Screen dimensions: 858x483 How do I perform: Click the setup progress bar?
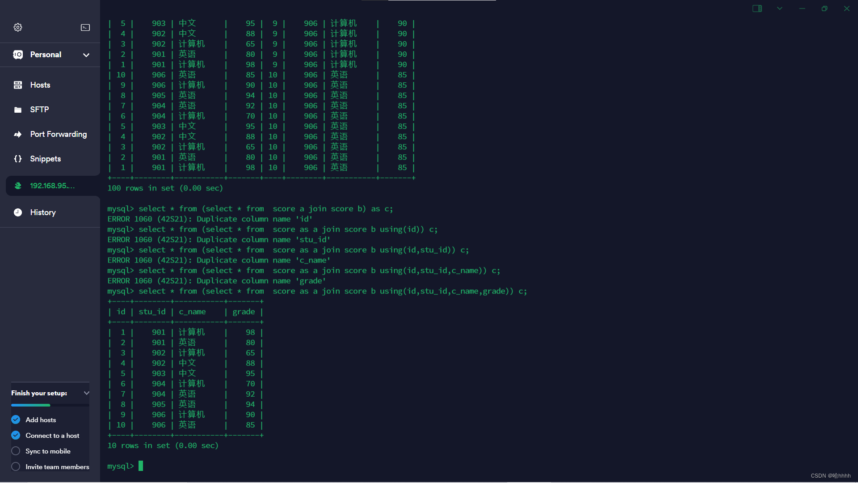[50, 405]
